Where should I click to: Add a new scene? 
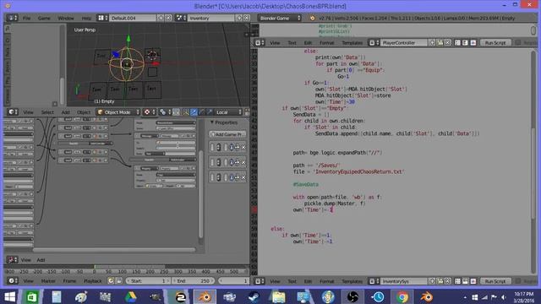click(x=238, y=18)
